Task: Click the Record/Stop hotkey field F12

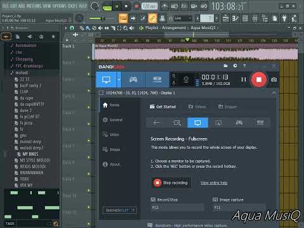Action: tap(177, 208)
